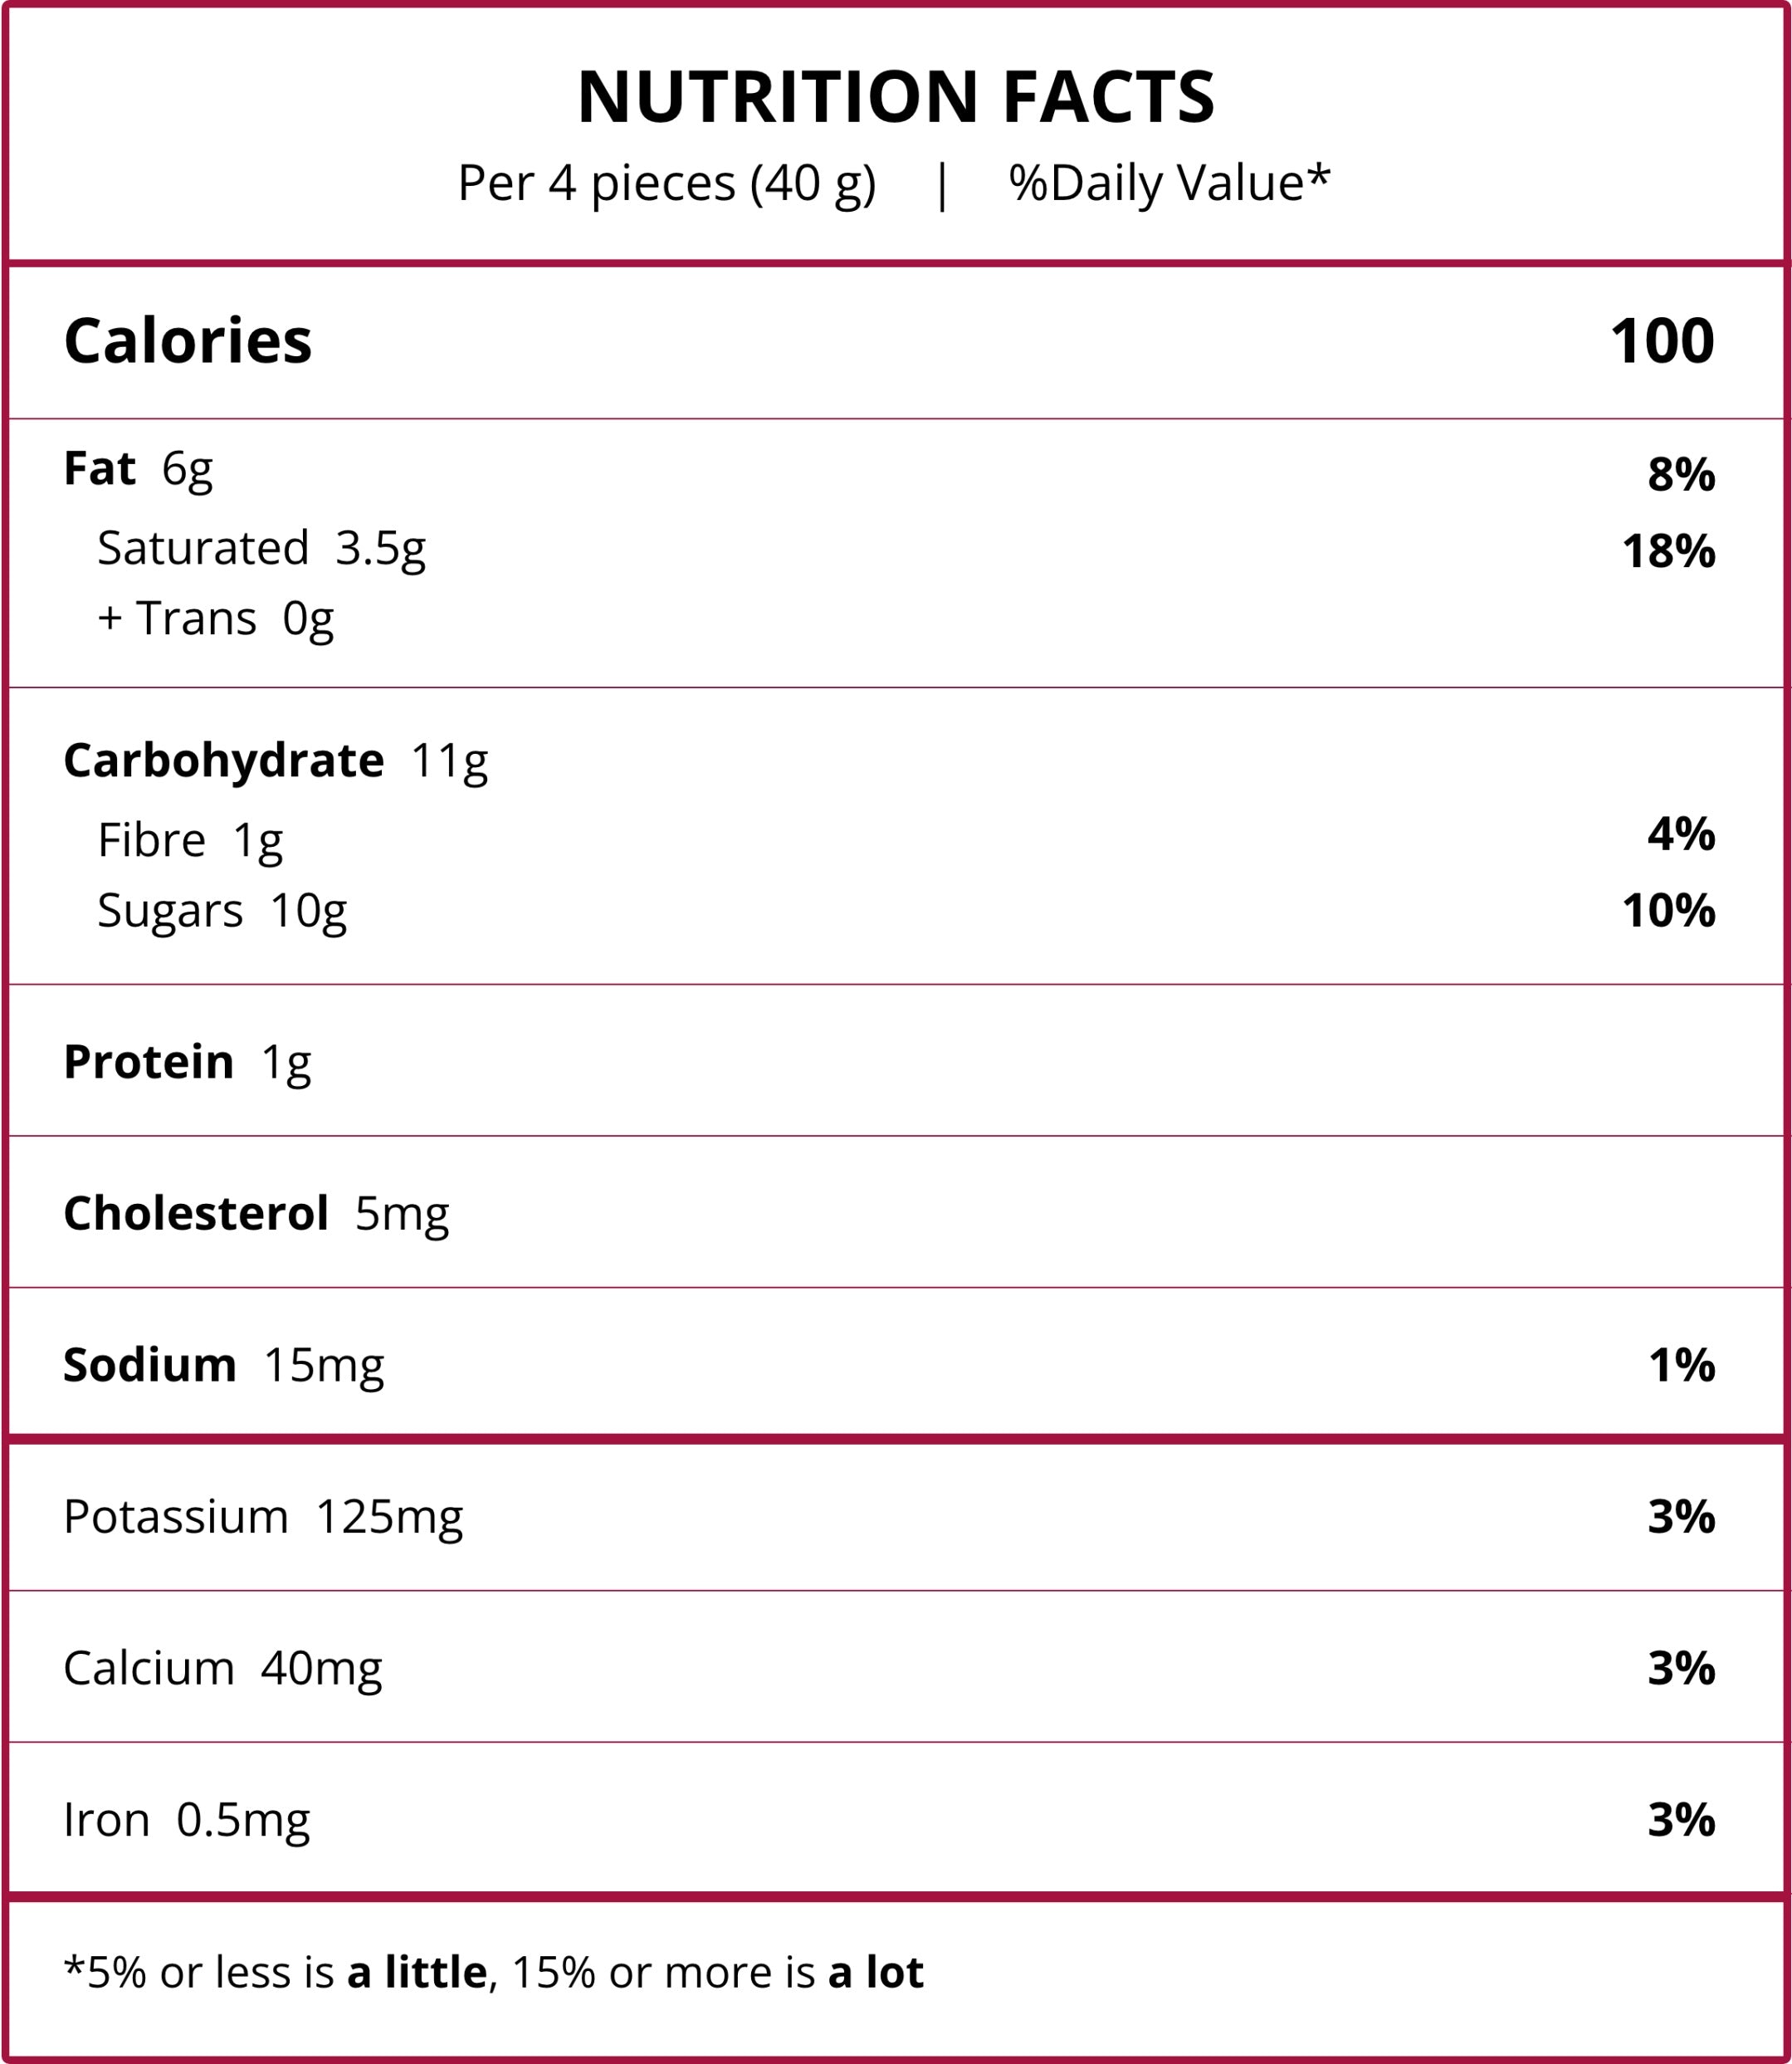Click the '%Daily Value*' header text

[x=1169, y=183]
